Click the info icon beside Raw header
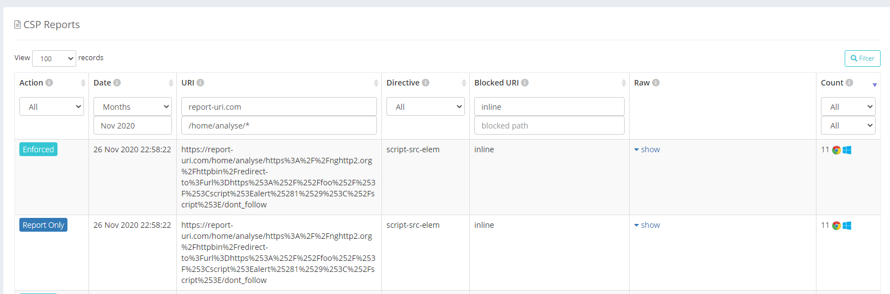This screenshot has width=890, height=294. (656, 83)
